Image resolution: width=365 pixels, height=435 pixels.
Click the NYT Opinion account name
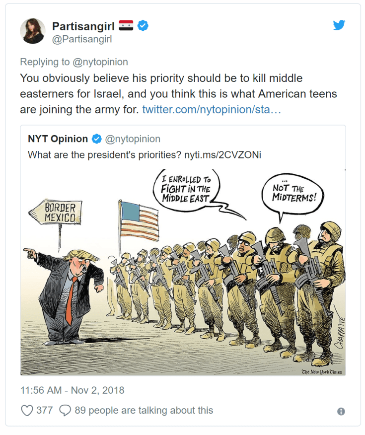pos(58,139)
